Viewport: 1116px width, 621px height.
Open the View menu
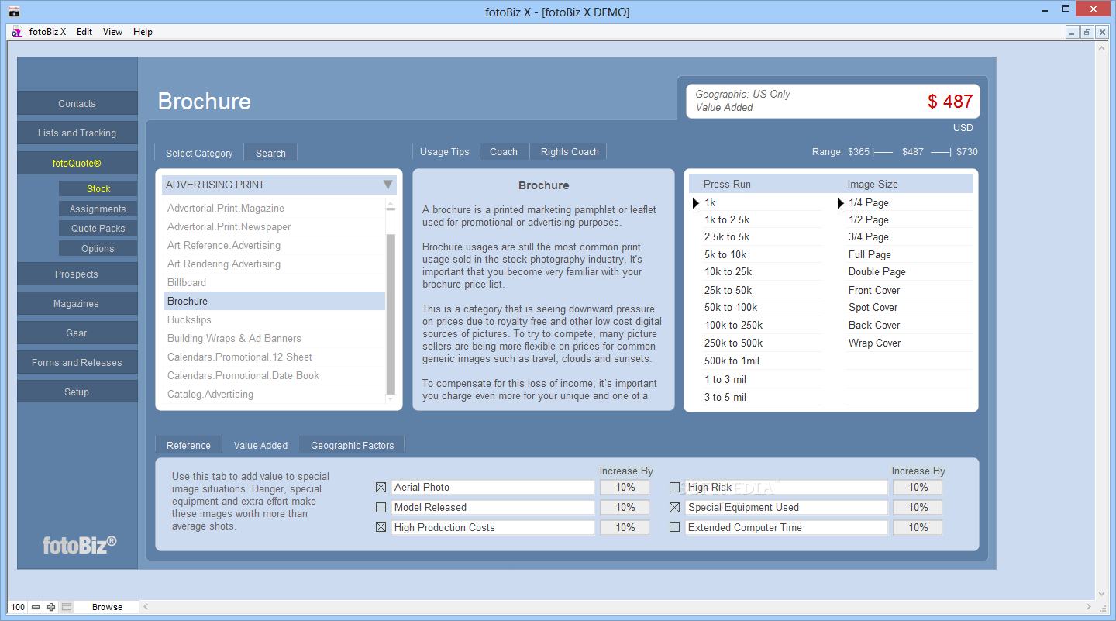113,32
